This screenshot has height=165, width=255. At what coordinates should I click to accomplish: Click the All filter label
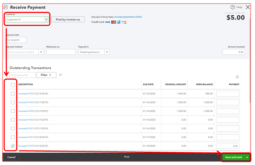click(61, 75)
